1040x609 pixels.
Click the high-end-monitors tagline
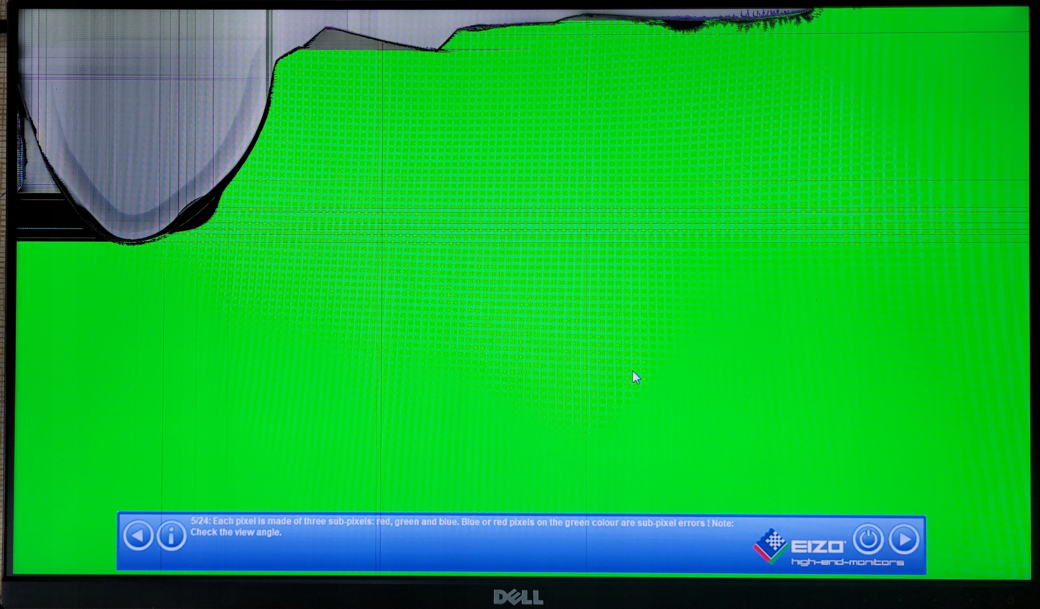[847, 562]
